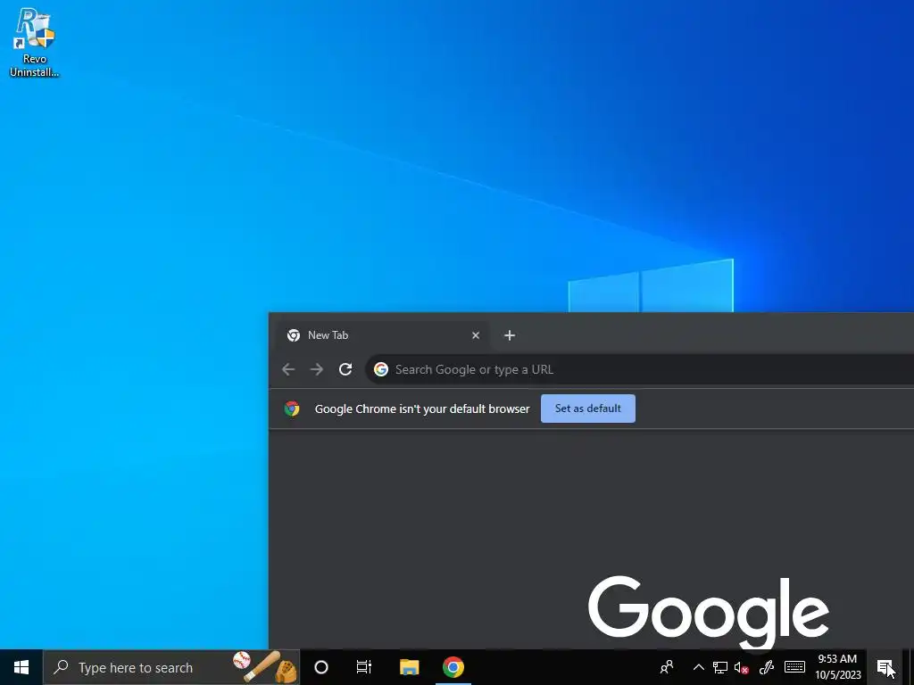
Task: Click the Type here to search box
Action: 171,667
